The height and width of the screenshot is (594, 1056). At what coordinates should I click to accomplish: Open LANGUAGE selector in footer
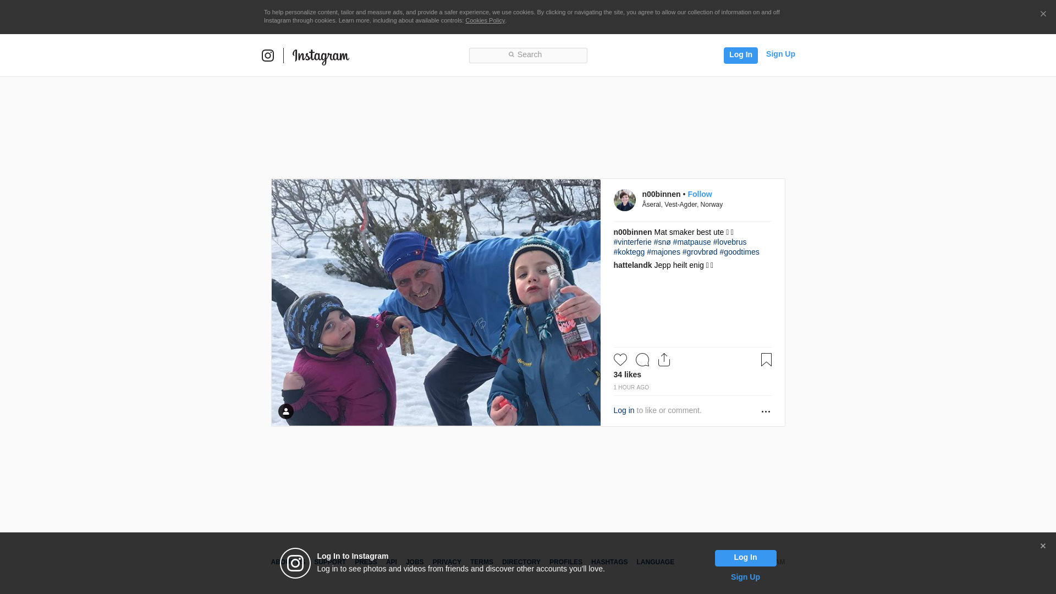[655, 562]
